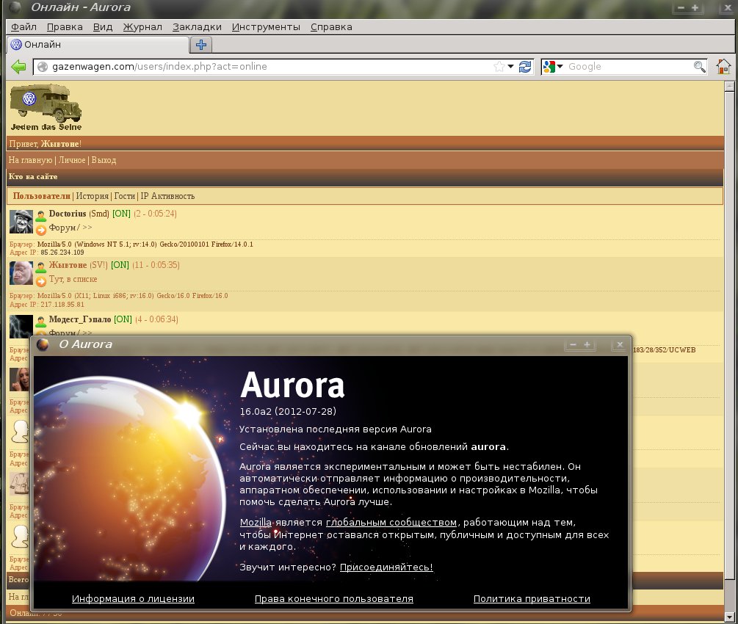Open Жывтоне avatar picture
Screen dimensions: 738x624
[21, 273]
